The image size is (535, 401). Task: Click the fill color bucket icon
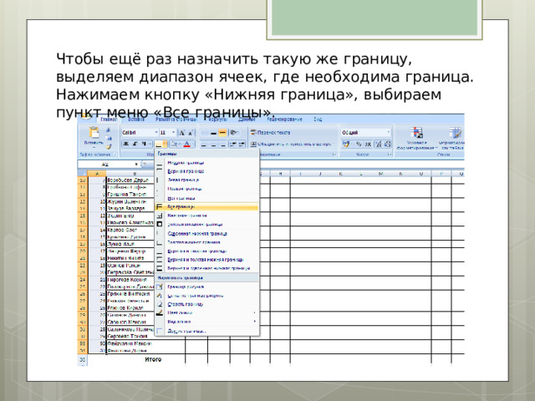[174, 145]
